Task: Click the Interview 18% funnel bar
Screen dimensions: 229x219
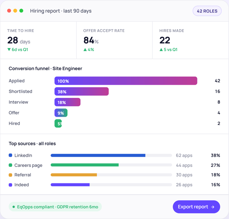Action: pyautogui.click(x=67, y=102)
